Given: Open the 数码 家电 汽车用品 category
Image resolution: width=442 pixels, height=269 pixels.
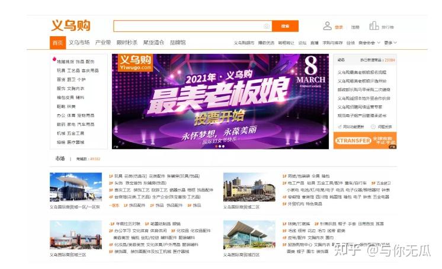Looking at the screenshot, I should [x=75, y=124].
